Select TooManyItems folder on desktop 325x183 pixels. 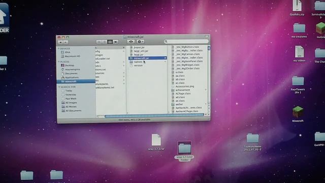[252, 142]
